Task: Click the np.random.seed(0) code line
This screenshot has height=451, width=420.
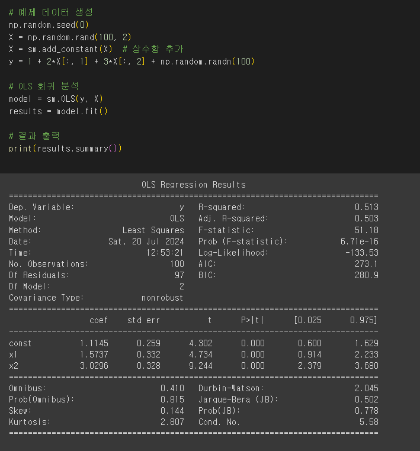Action: (x=49, y=25)
